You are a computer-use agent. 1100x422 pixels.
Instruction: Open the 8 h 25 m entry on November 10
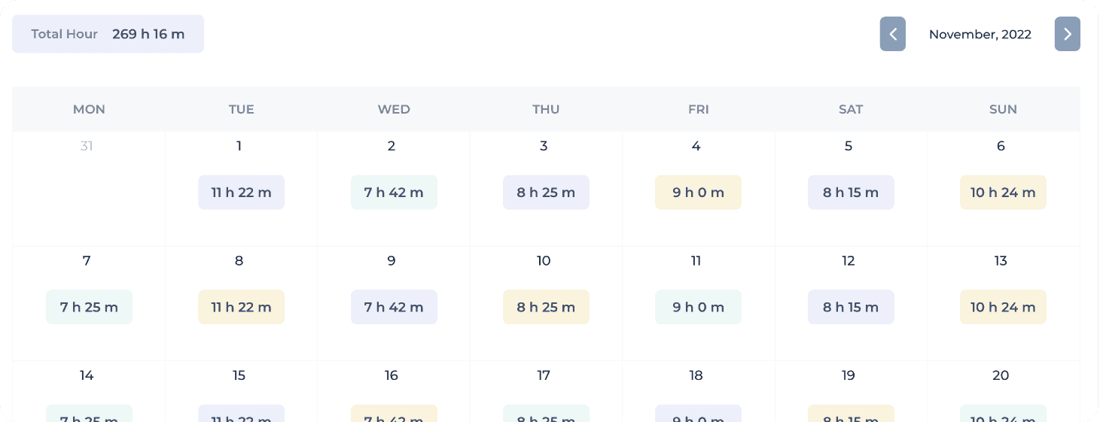546,307
